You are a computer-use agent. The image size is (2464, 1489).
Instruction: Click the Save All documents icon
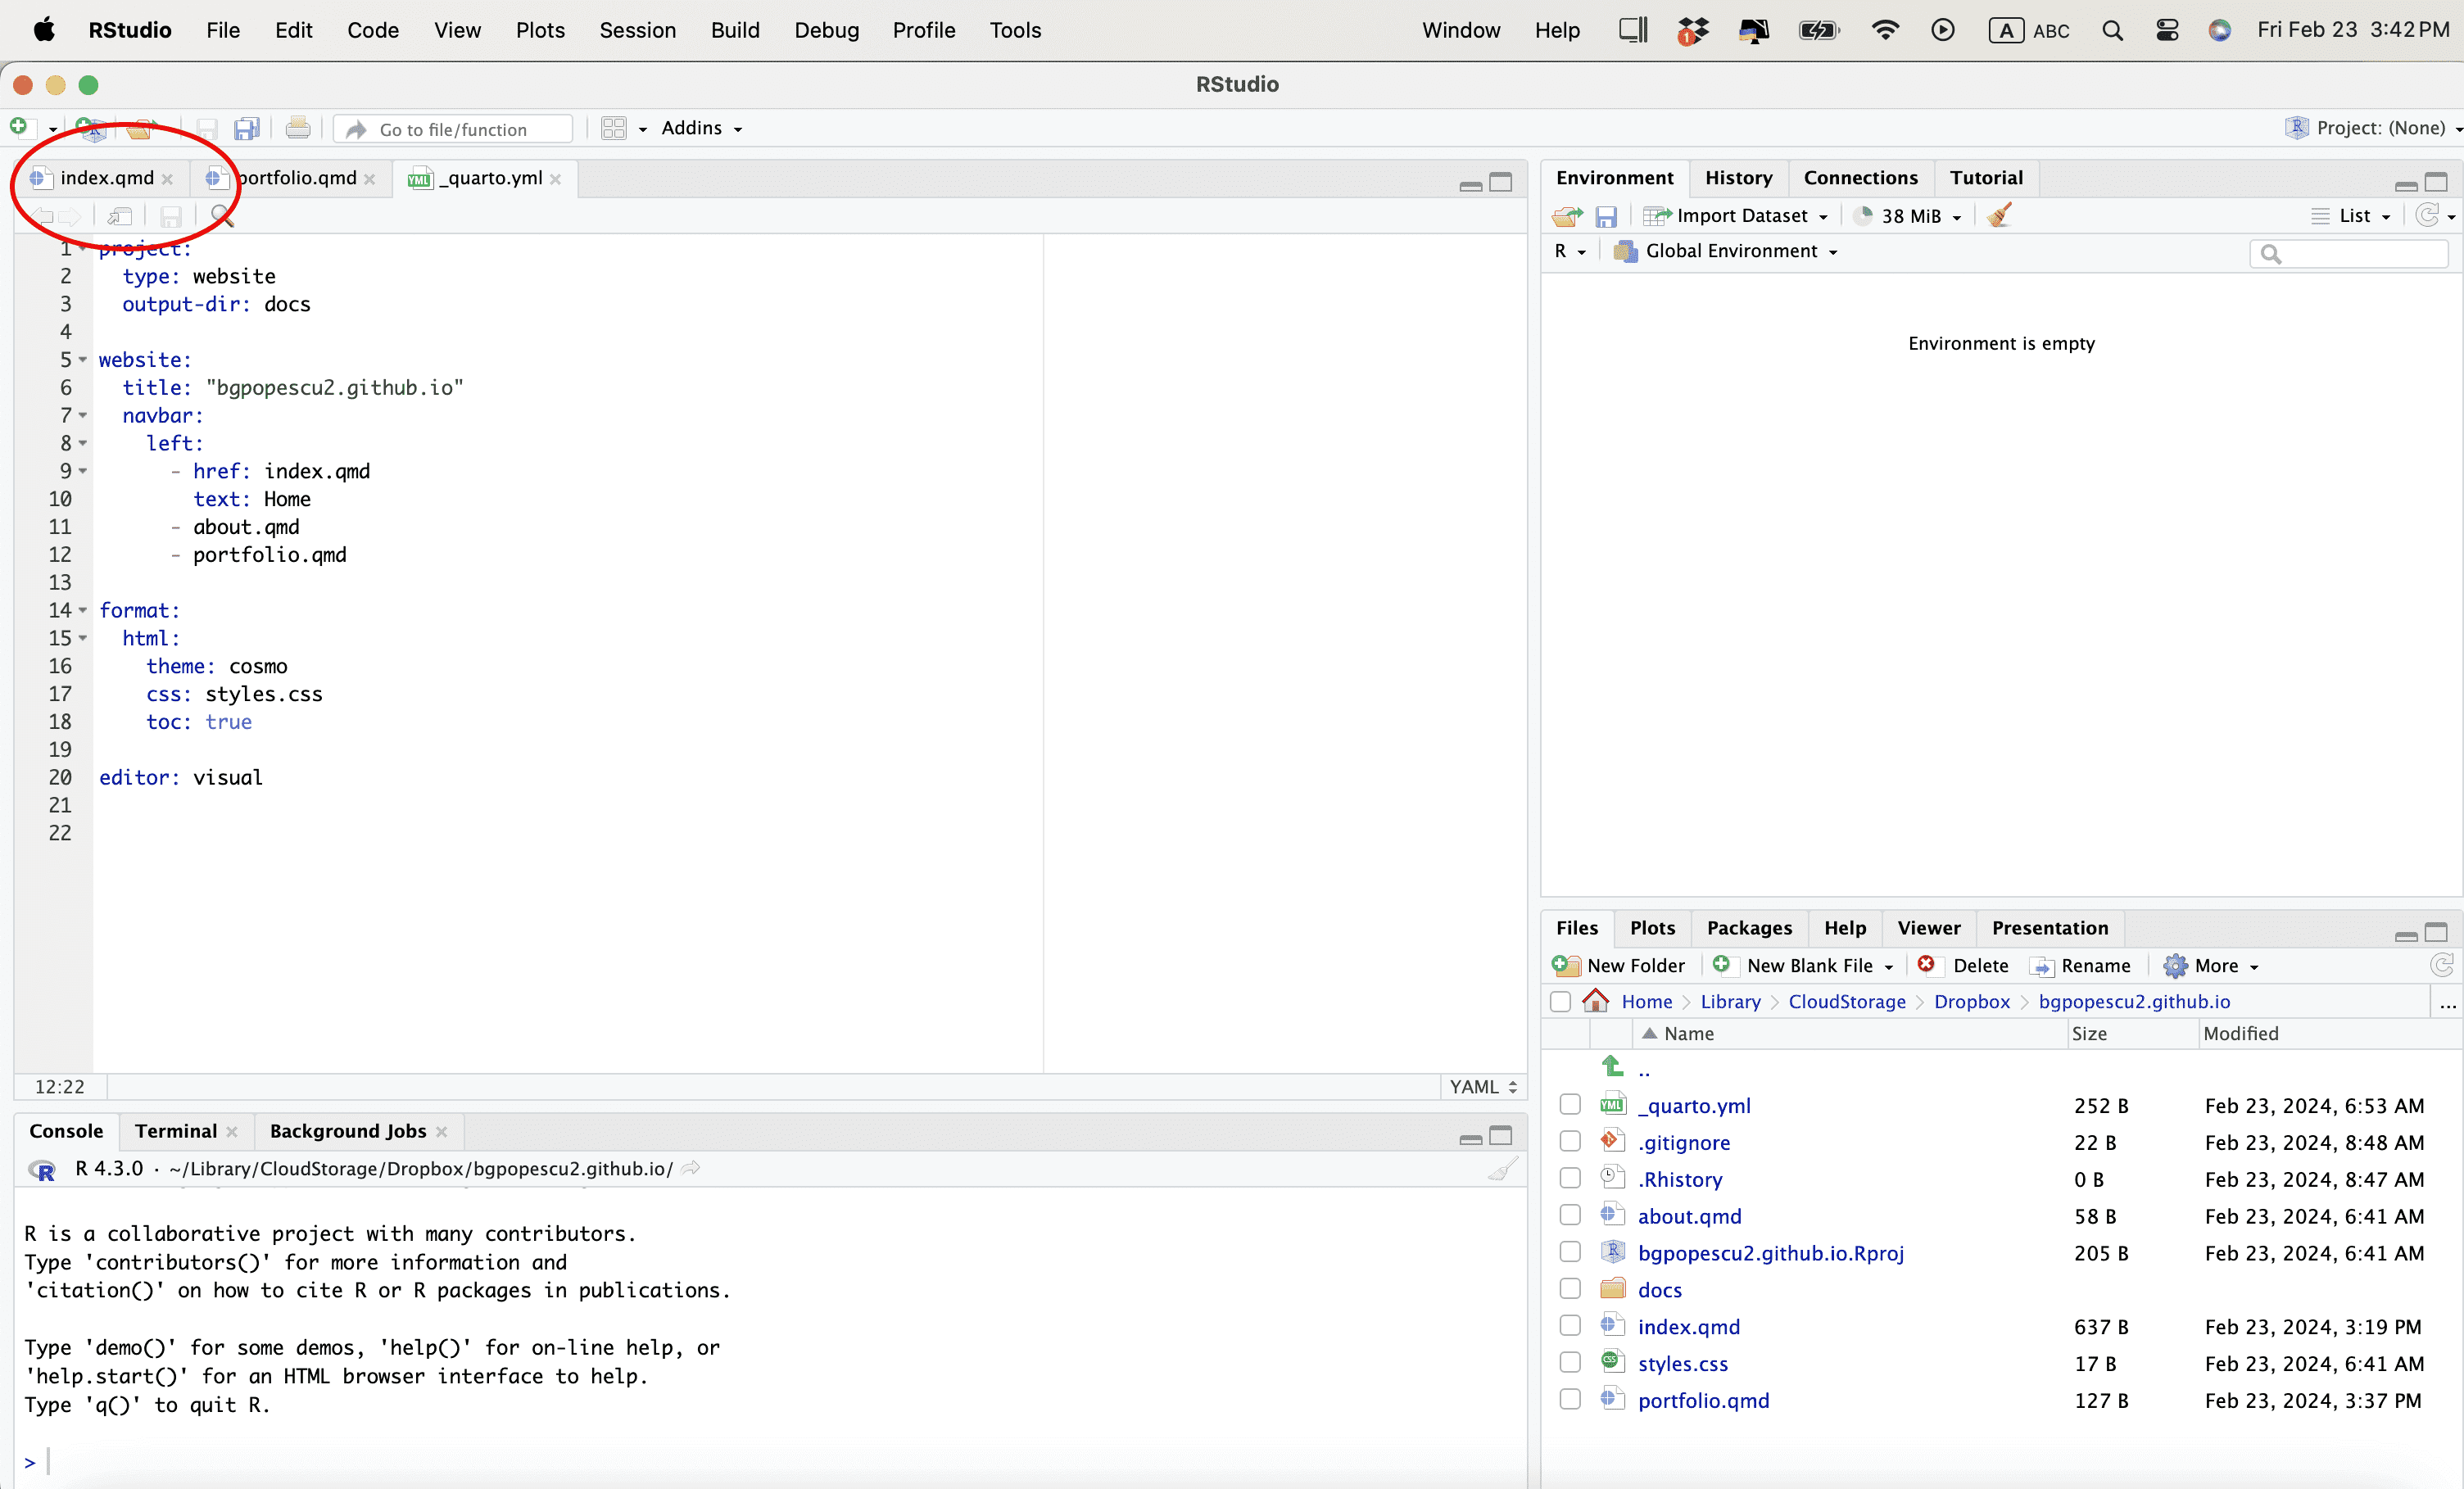pyautogui.click(x=246, y=128)
